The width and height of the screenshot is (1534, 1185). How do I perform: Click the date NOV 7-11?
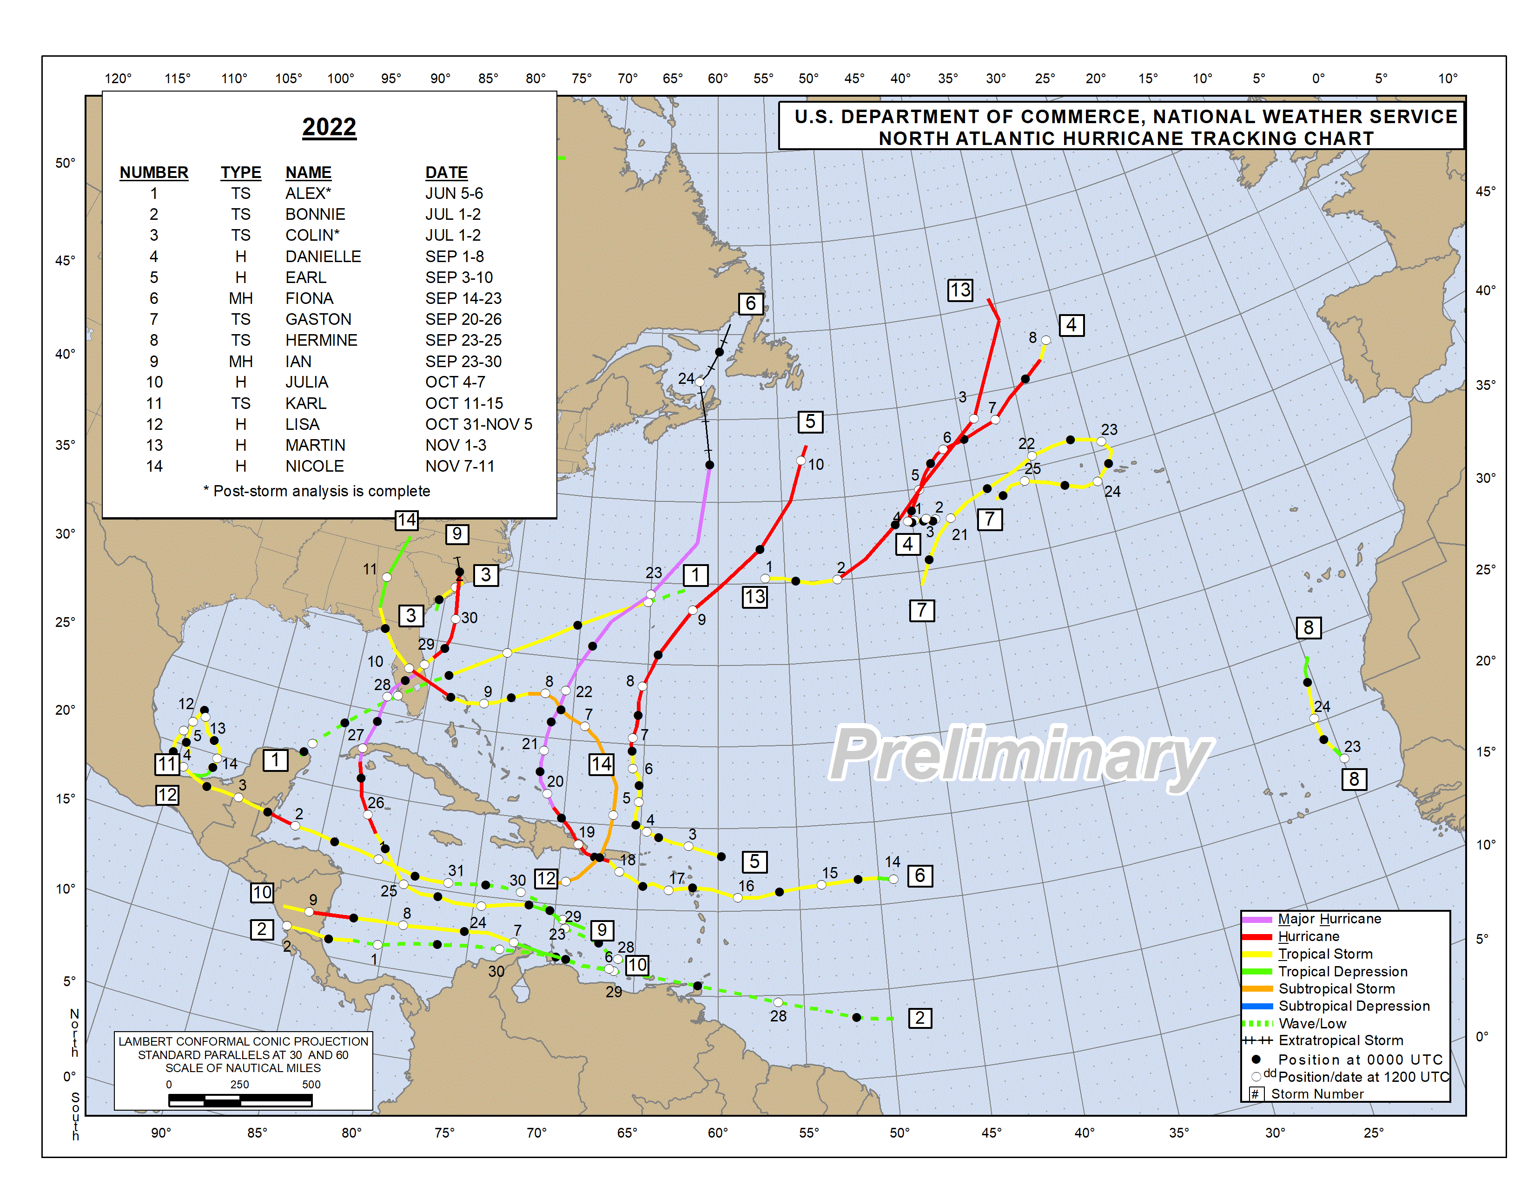point(459,467)
